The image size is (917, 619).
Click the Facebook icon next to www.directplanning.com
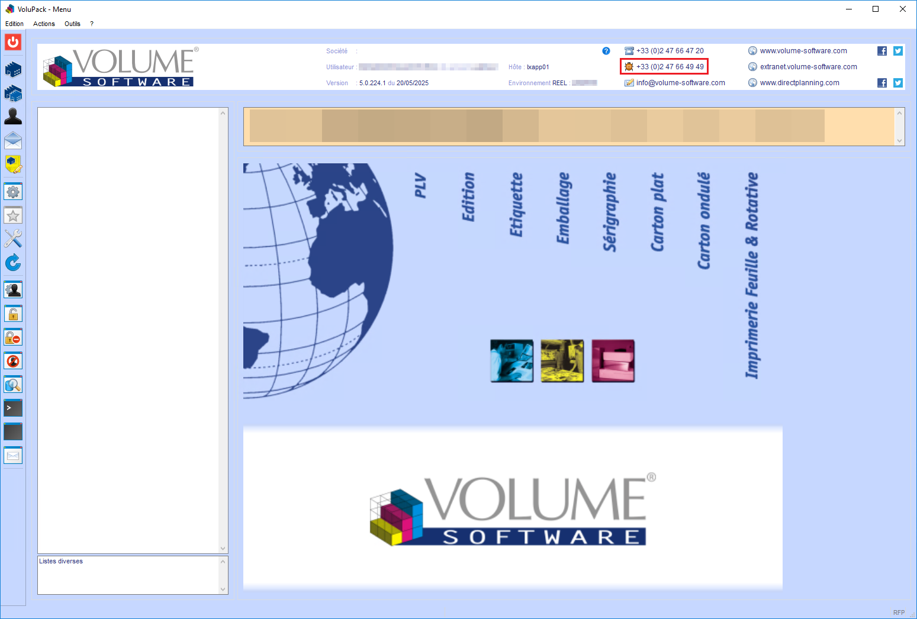coord(882,83)
